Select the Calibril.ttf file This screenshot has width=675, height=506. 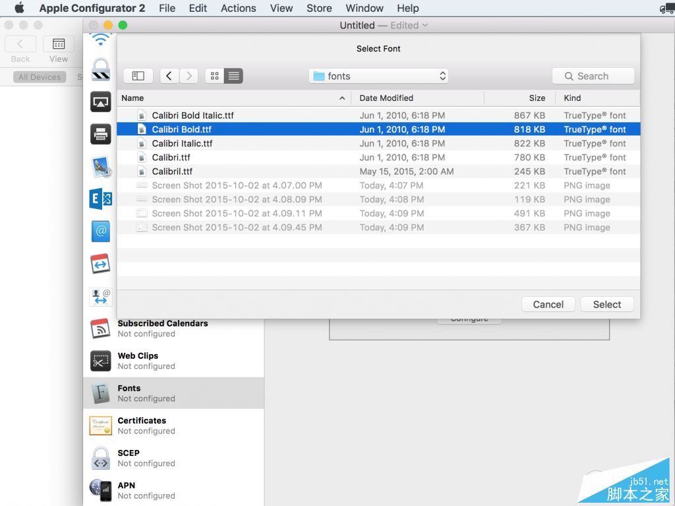tap(378, 172)
